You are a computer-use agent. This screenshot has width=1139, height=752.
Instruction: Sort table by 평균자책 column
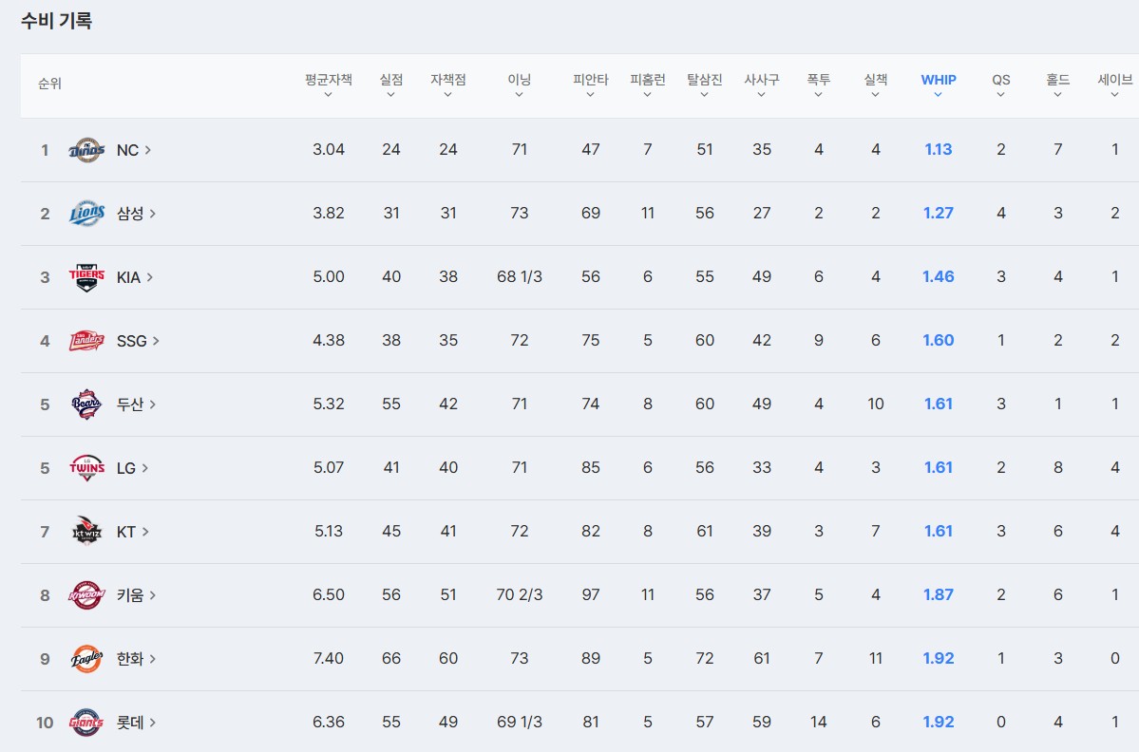[x=329, y=85]
